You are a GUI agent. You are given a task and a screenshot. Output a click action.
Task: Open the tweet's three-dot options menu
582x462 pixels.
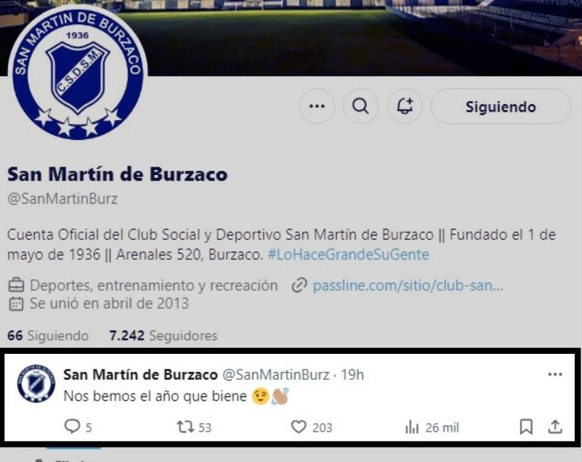pos(555,374)
